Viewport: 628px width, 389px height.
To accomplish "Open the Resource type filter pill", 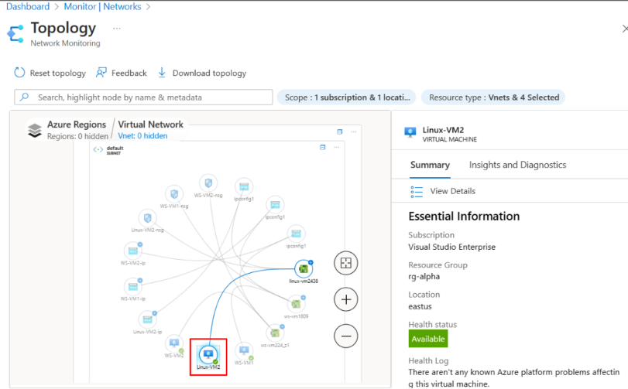I will click(x=493, y=97).
